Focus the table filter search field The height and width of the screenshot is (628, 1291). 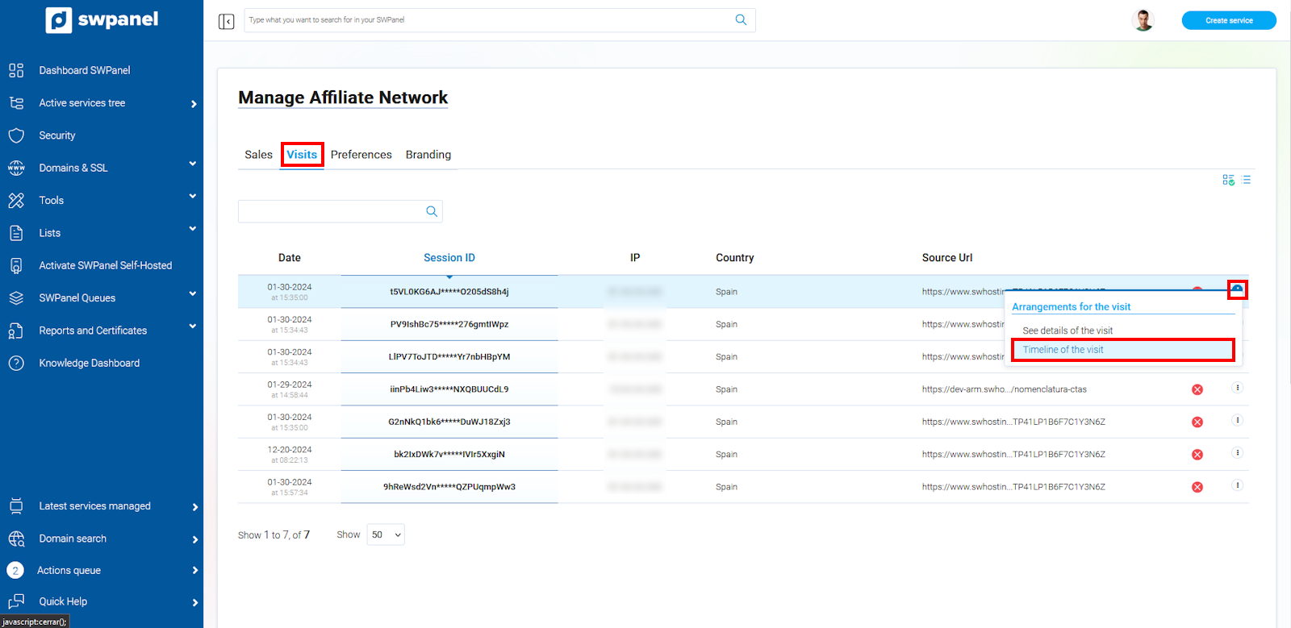pyautogui.click(x=331, y=211)
